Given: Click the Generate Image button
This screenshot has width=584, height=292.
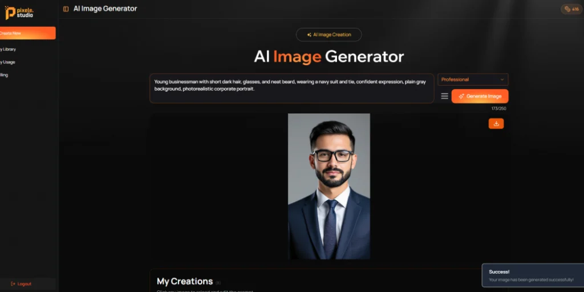Looking at the screenshot, I should pyautogui.click(x=480, y=96).
